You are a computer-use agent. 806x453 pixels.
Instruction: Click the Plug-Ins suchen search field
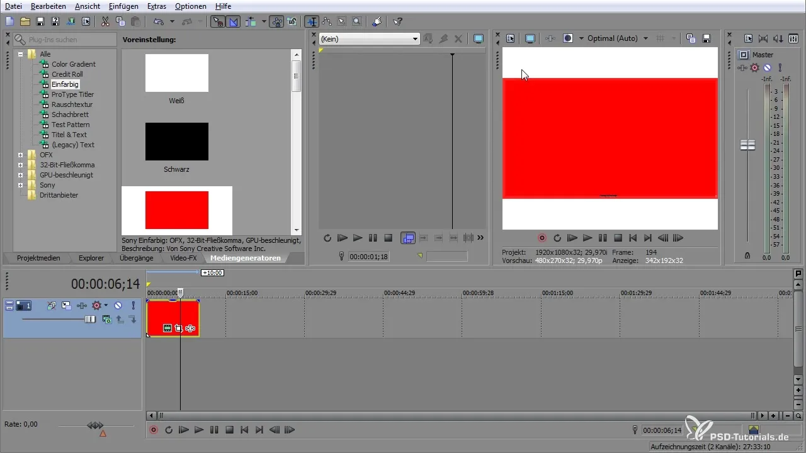[x=64, y=39]
